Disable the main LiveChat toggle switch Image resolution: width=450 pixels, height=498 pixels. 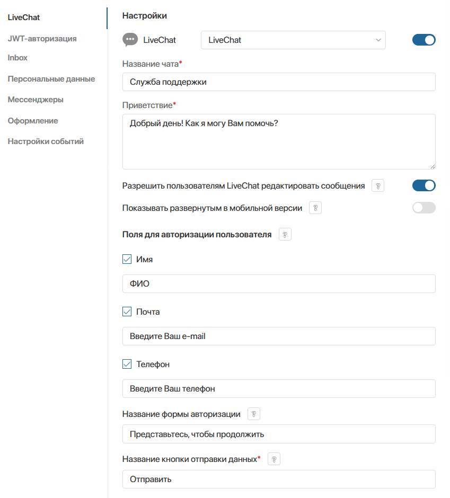pyautogui.click(x=423, y=40)
